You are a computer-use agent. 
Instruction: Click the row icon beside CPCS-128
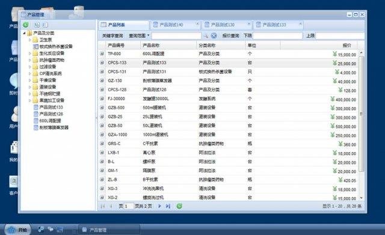pyautogui.click(x=102, y=90)
